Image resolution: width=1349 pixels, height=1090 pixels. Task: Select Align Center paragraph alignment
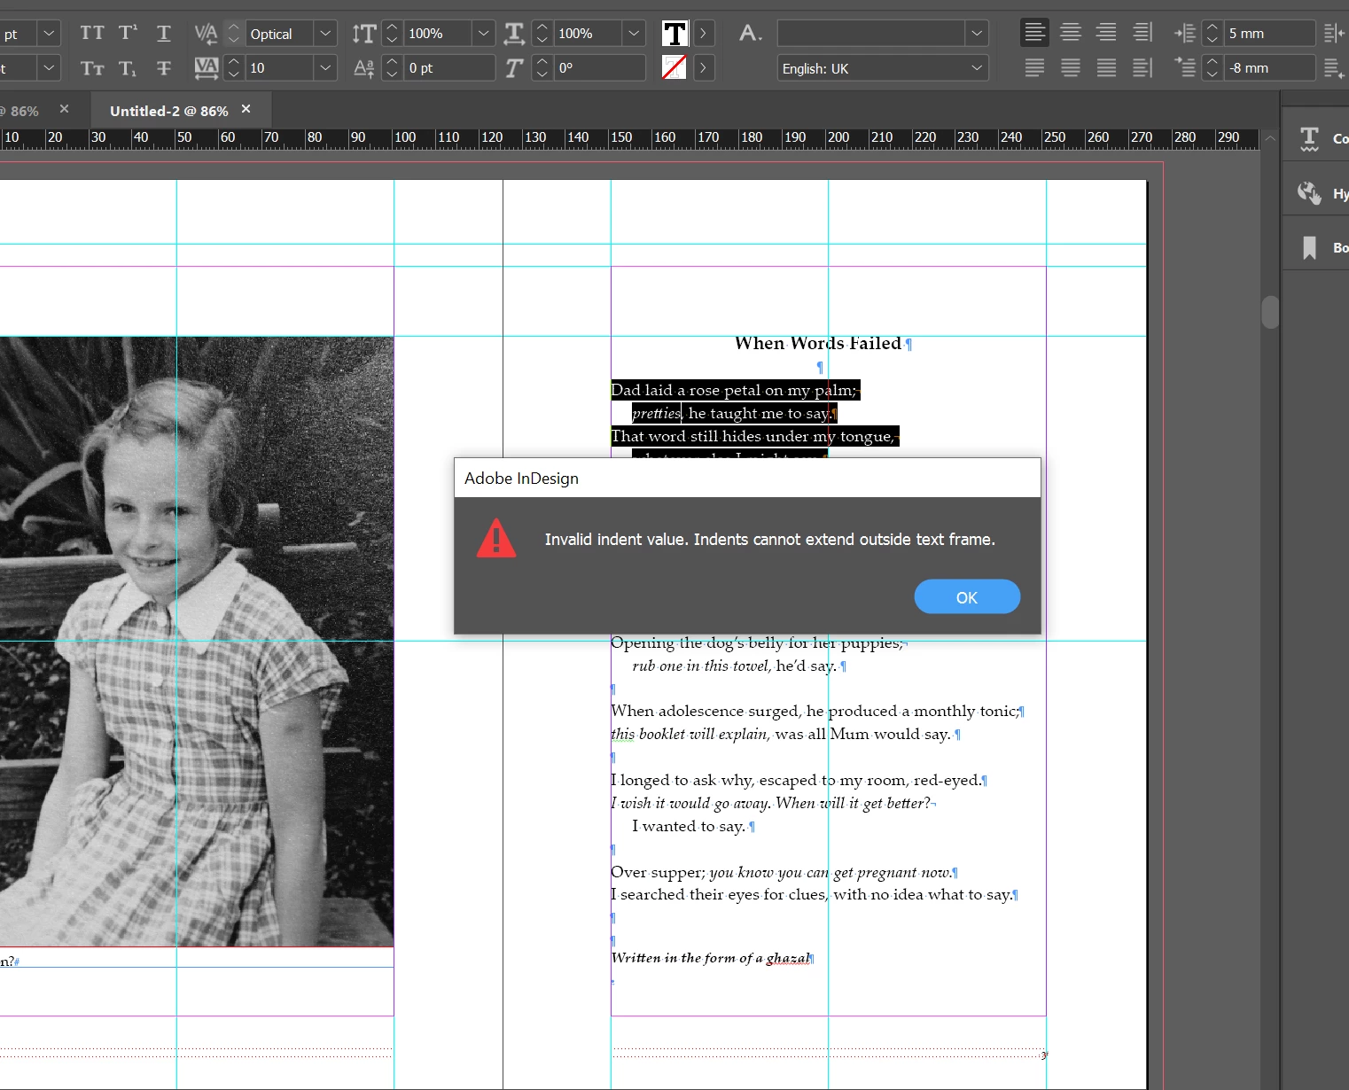point(1070,34)
